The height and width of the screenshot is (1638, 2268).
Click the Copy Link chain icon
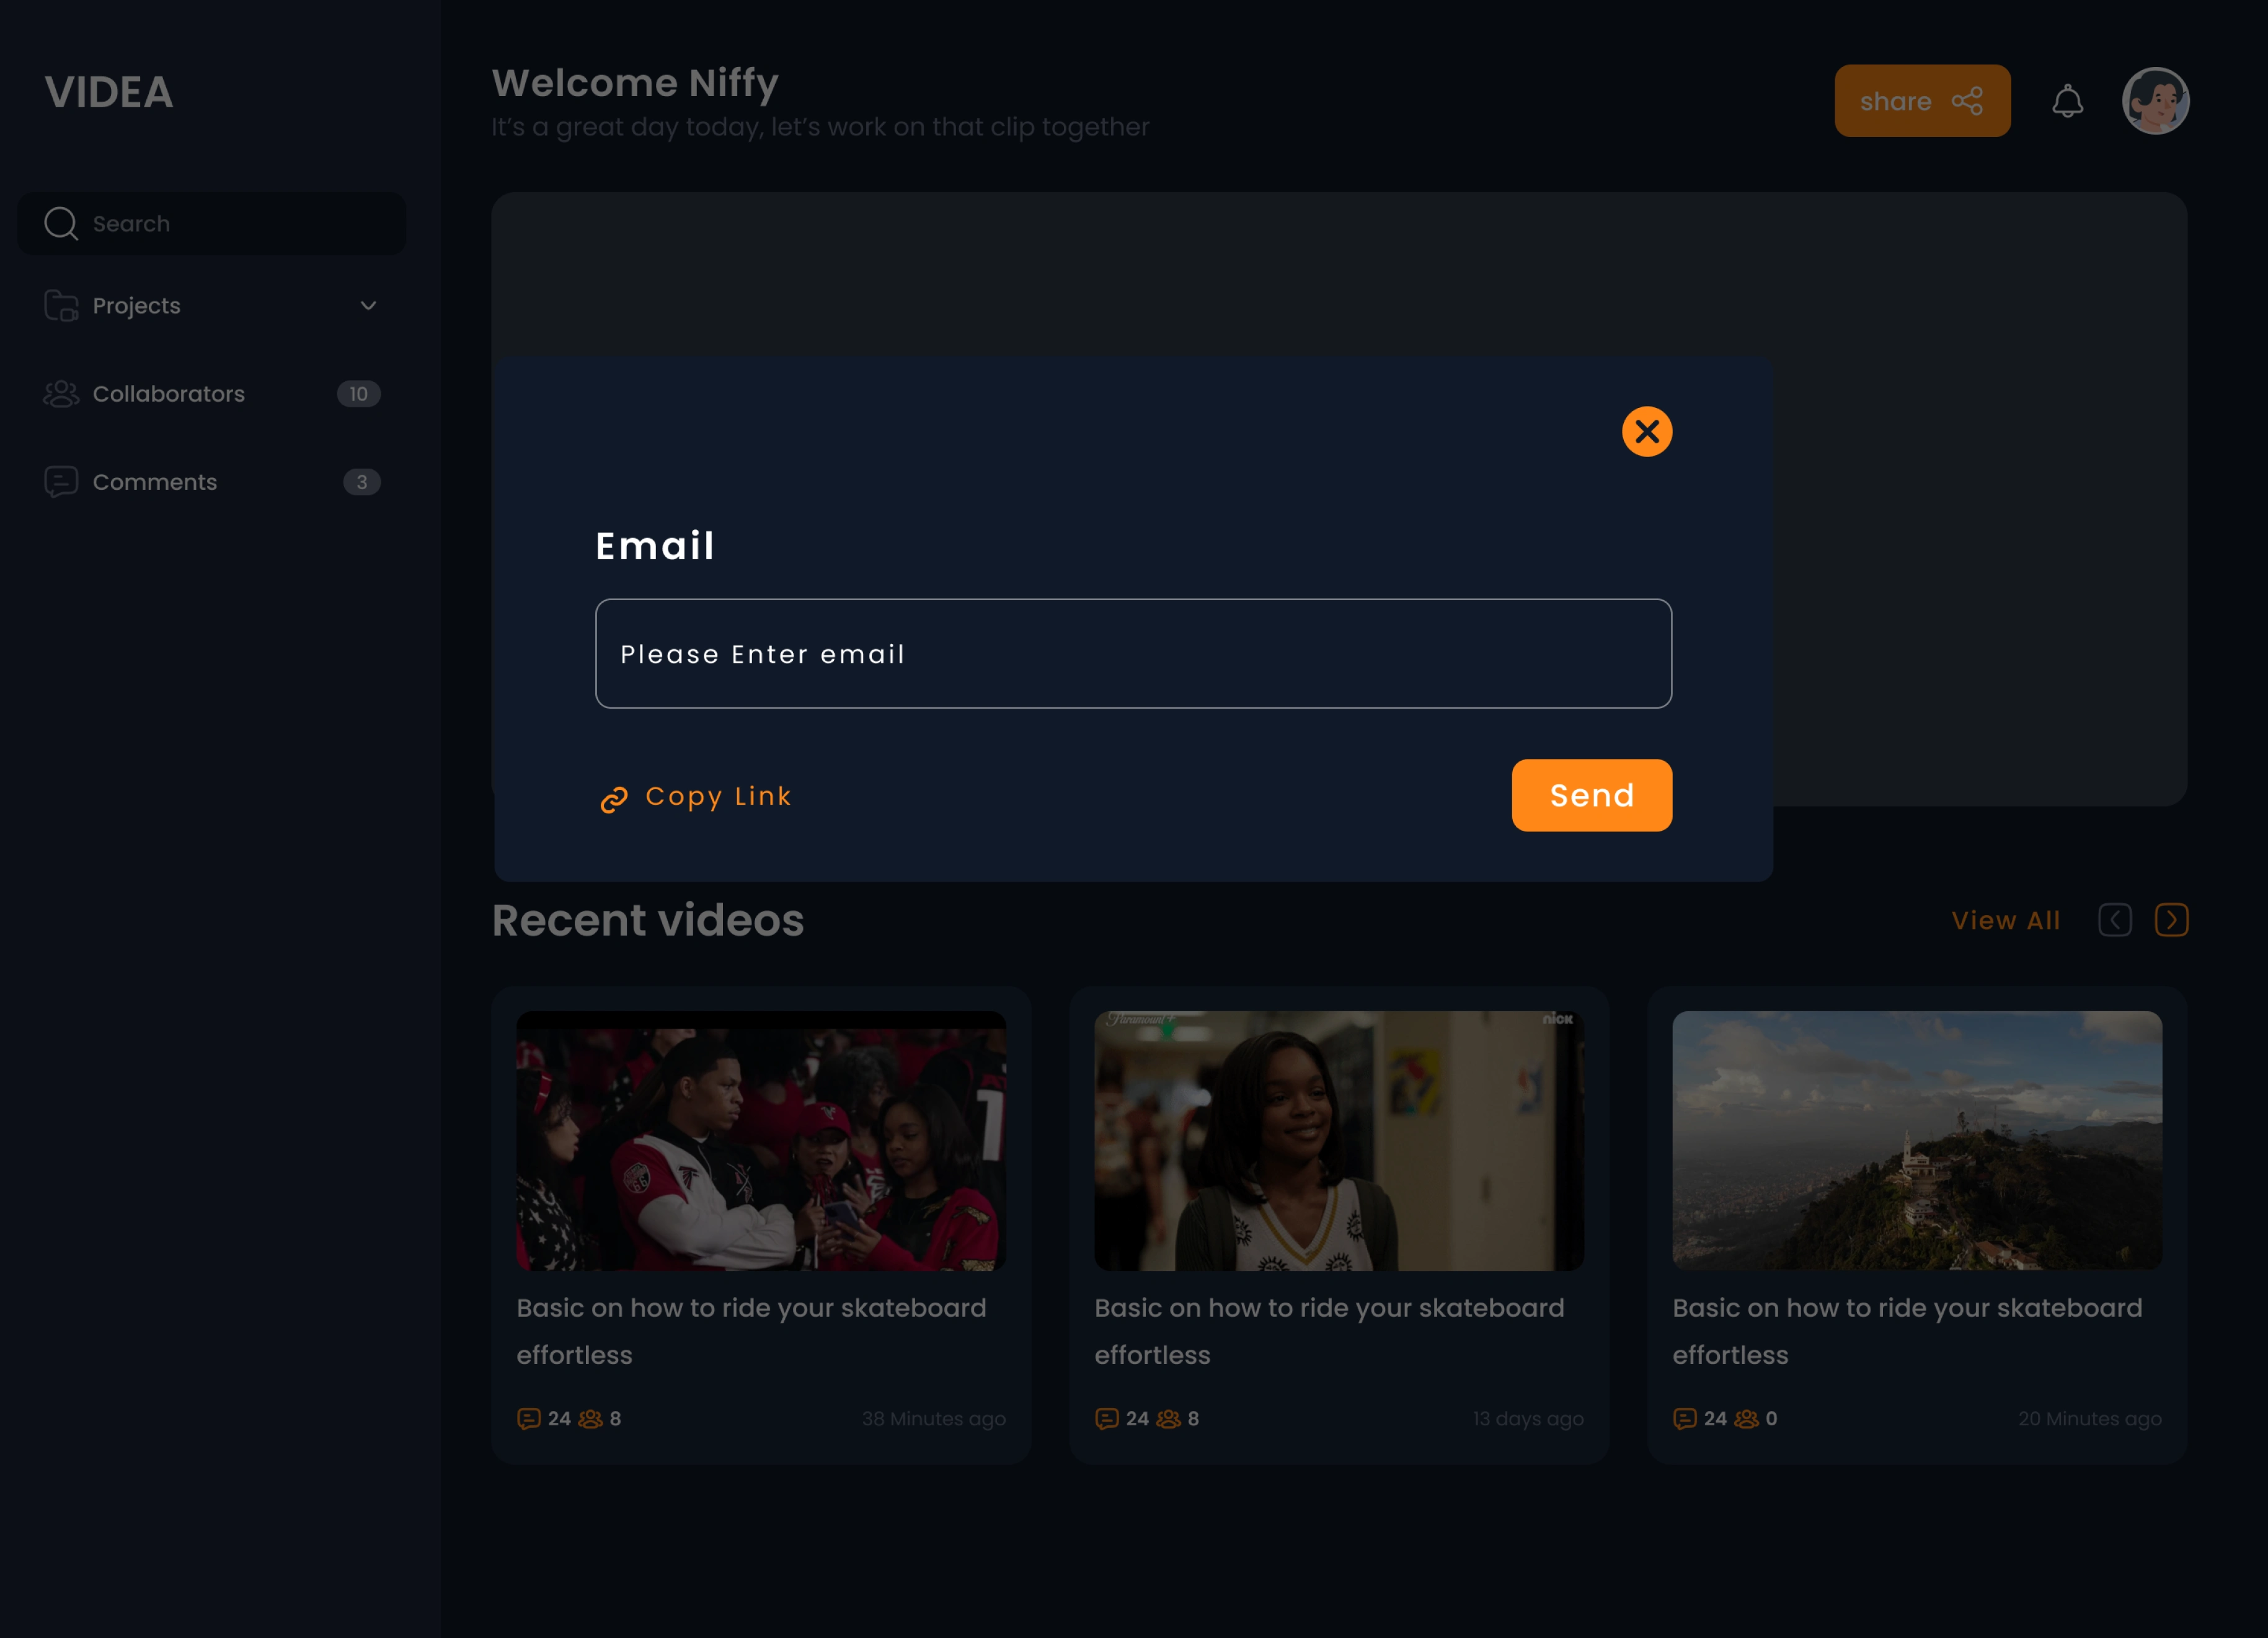click(613, 799)
